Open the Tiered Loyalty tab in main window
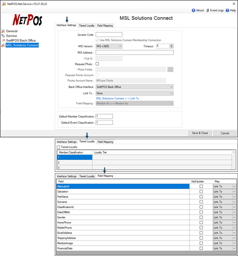 pyautogui.click(x=87, y=26)
